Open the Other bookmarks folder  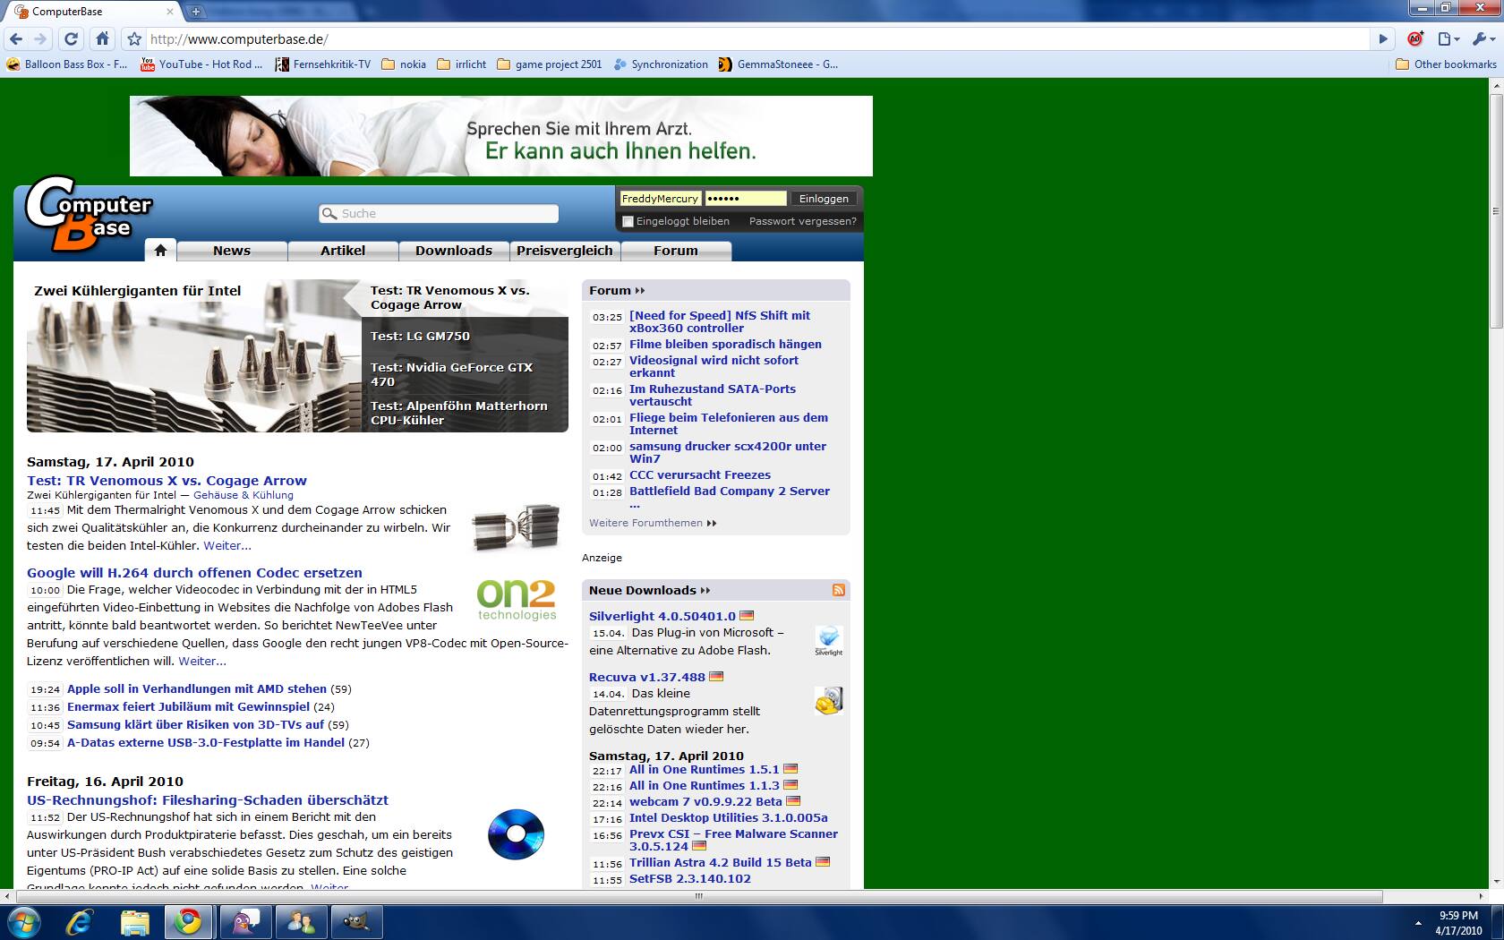(1447, 64)
